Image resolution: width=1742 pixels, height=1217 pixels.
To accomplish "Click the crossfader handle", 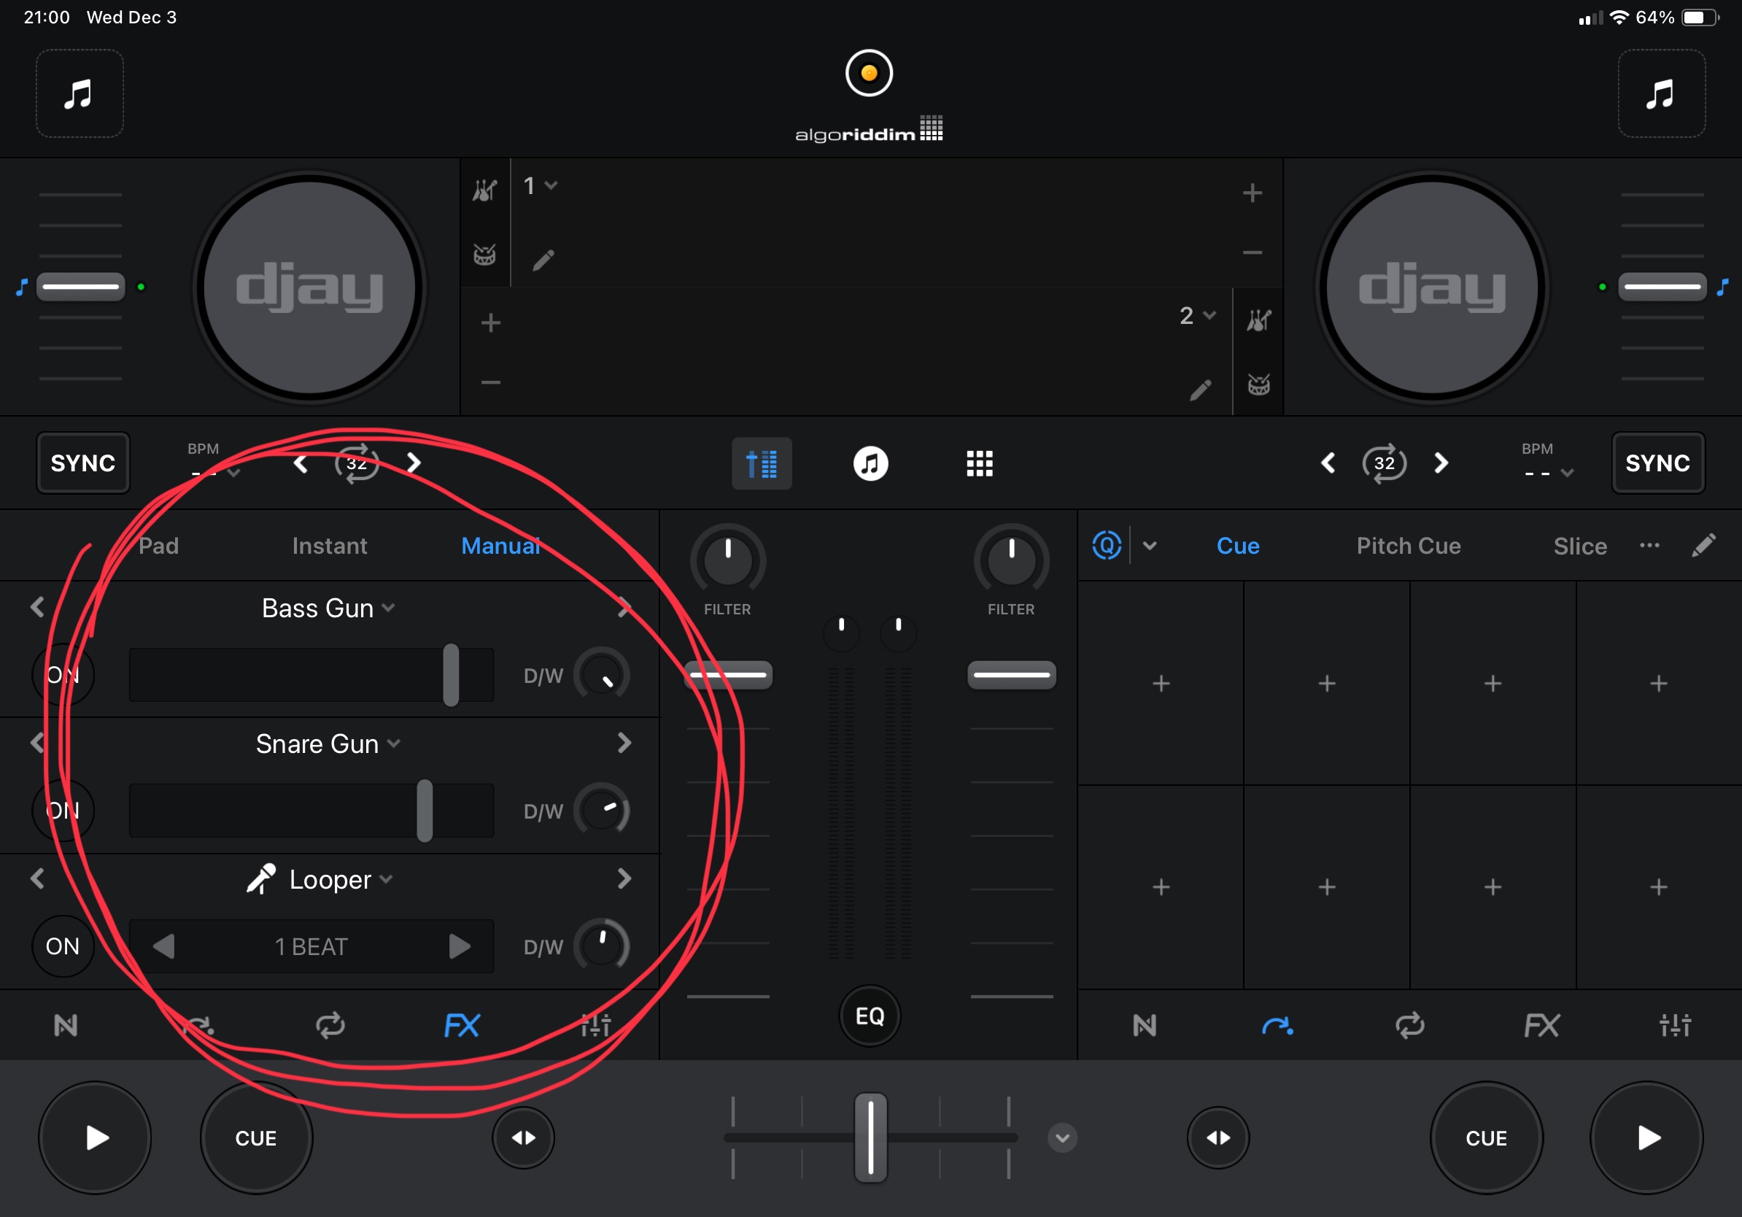I will click(870, 1137).
